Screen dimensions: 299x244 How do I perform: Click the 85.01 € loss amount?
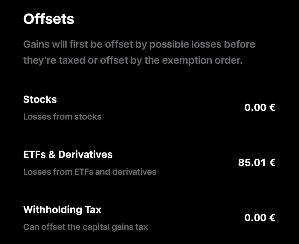tap(257, 163)
